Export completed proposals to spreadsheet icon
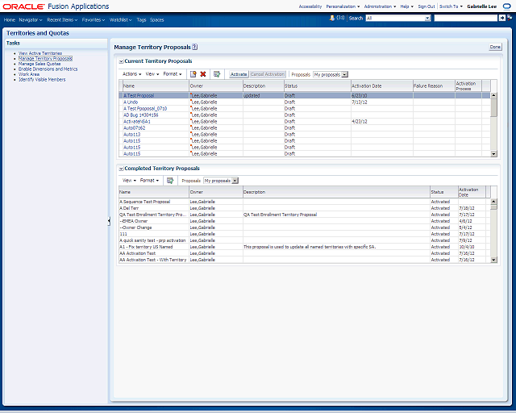This screenshot has width=516, height=413. click(170, 181)
